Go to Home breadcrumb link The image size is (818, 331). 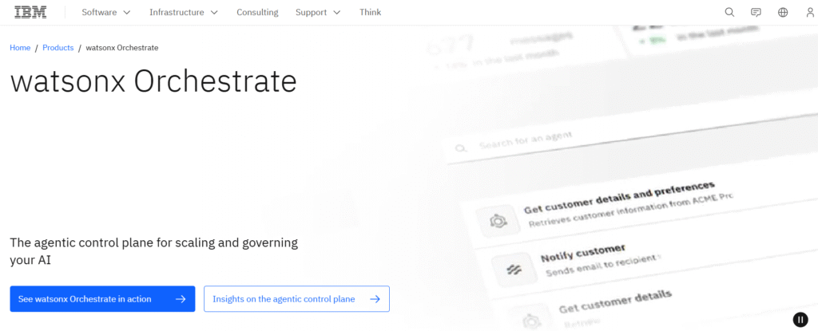point(20,47)
